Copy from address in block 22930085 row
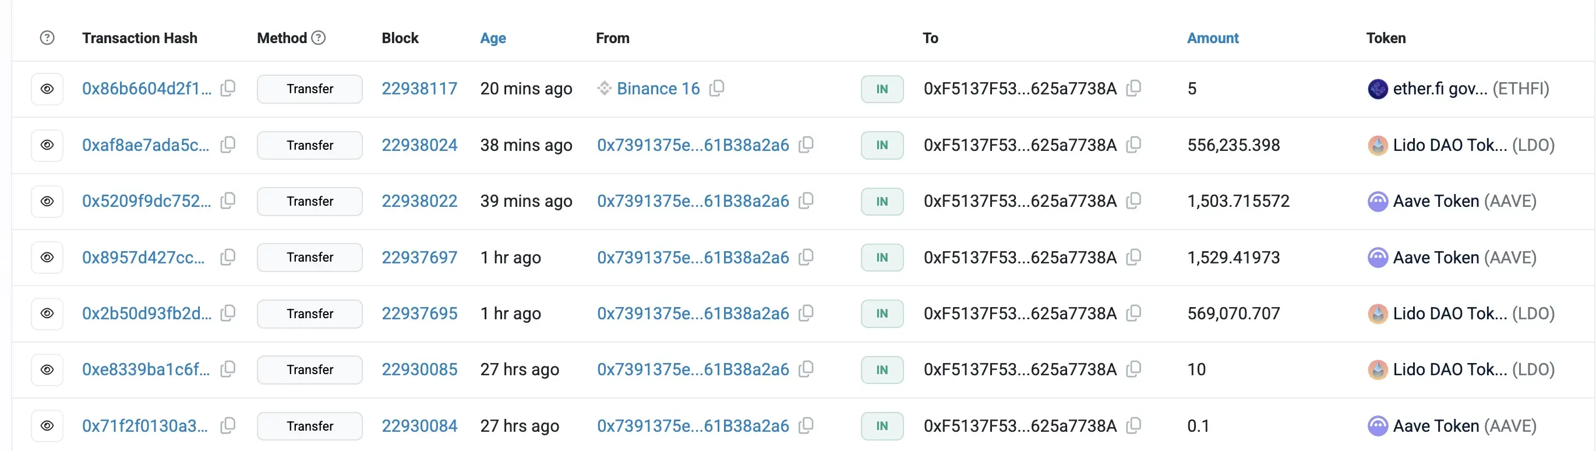 [806, 369]
